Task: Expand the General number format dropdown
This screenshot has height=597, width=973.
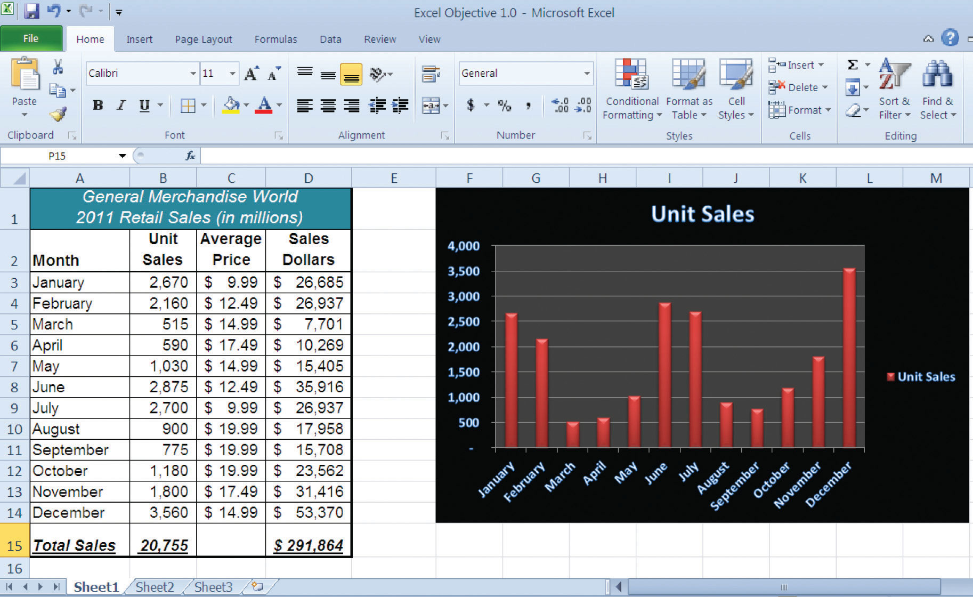Action: 586,74
